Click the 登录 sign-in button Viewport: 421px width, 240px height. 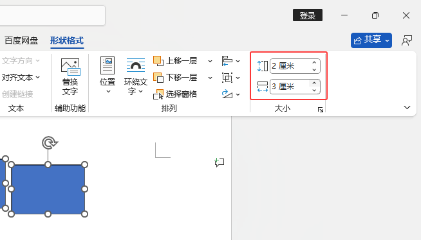coord(308,15)
